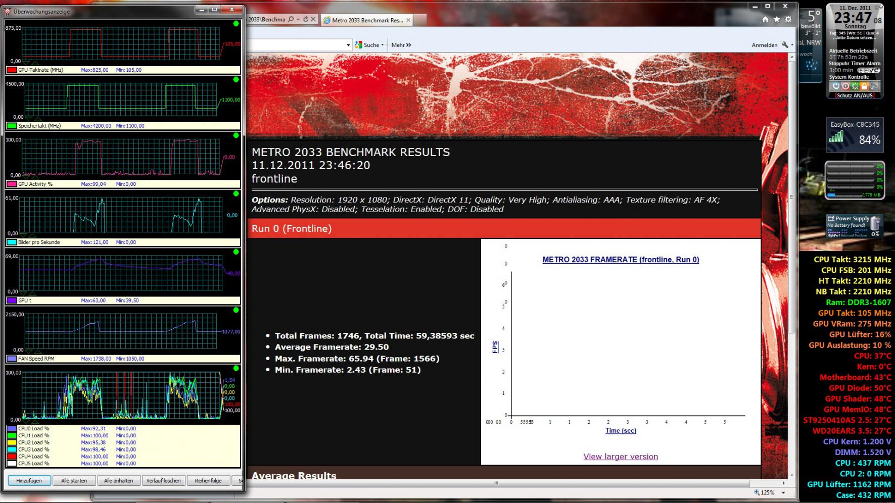Viewport: 895px width, 503px height.
Task: Open address bar autocomplete dropdown arrow
Action: pyautogui.click(x=298, y=20)
